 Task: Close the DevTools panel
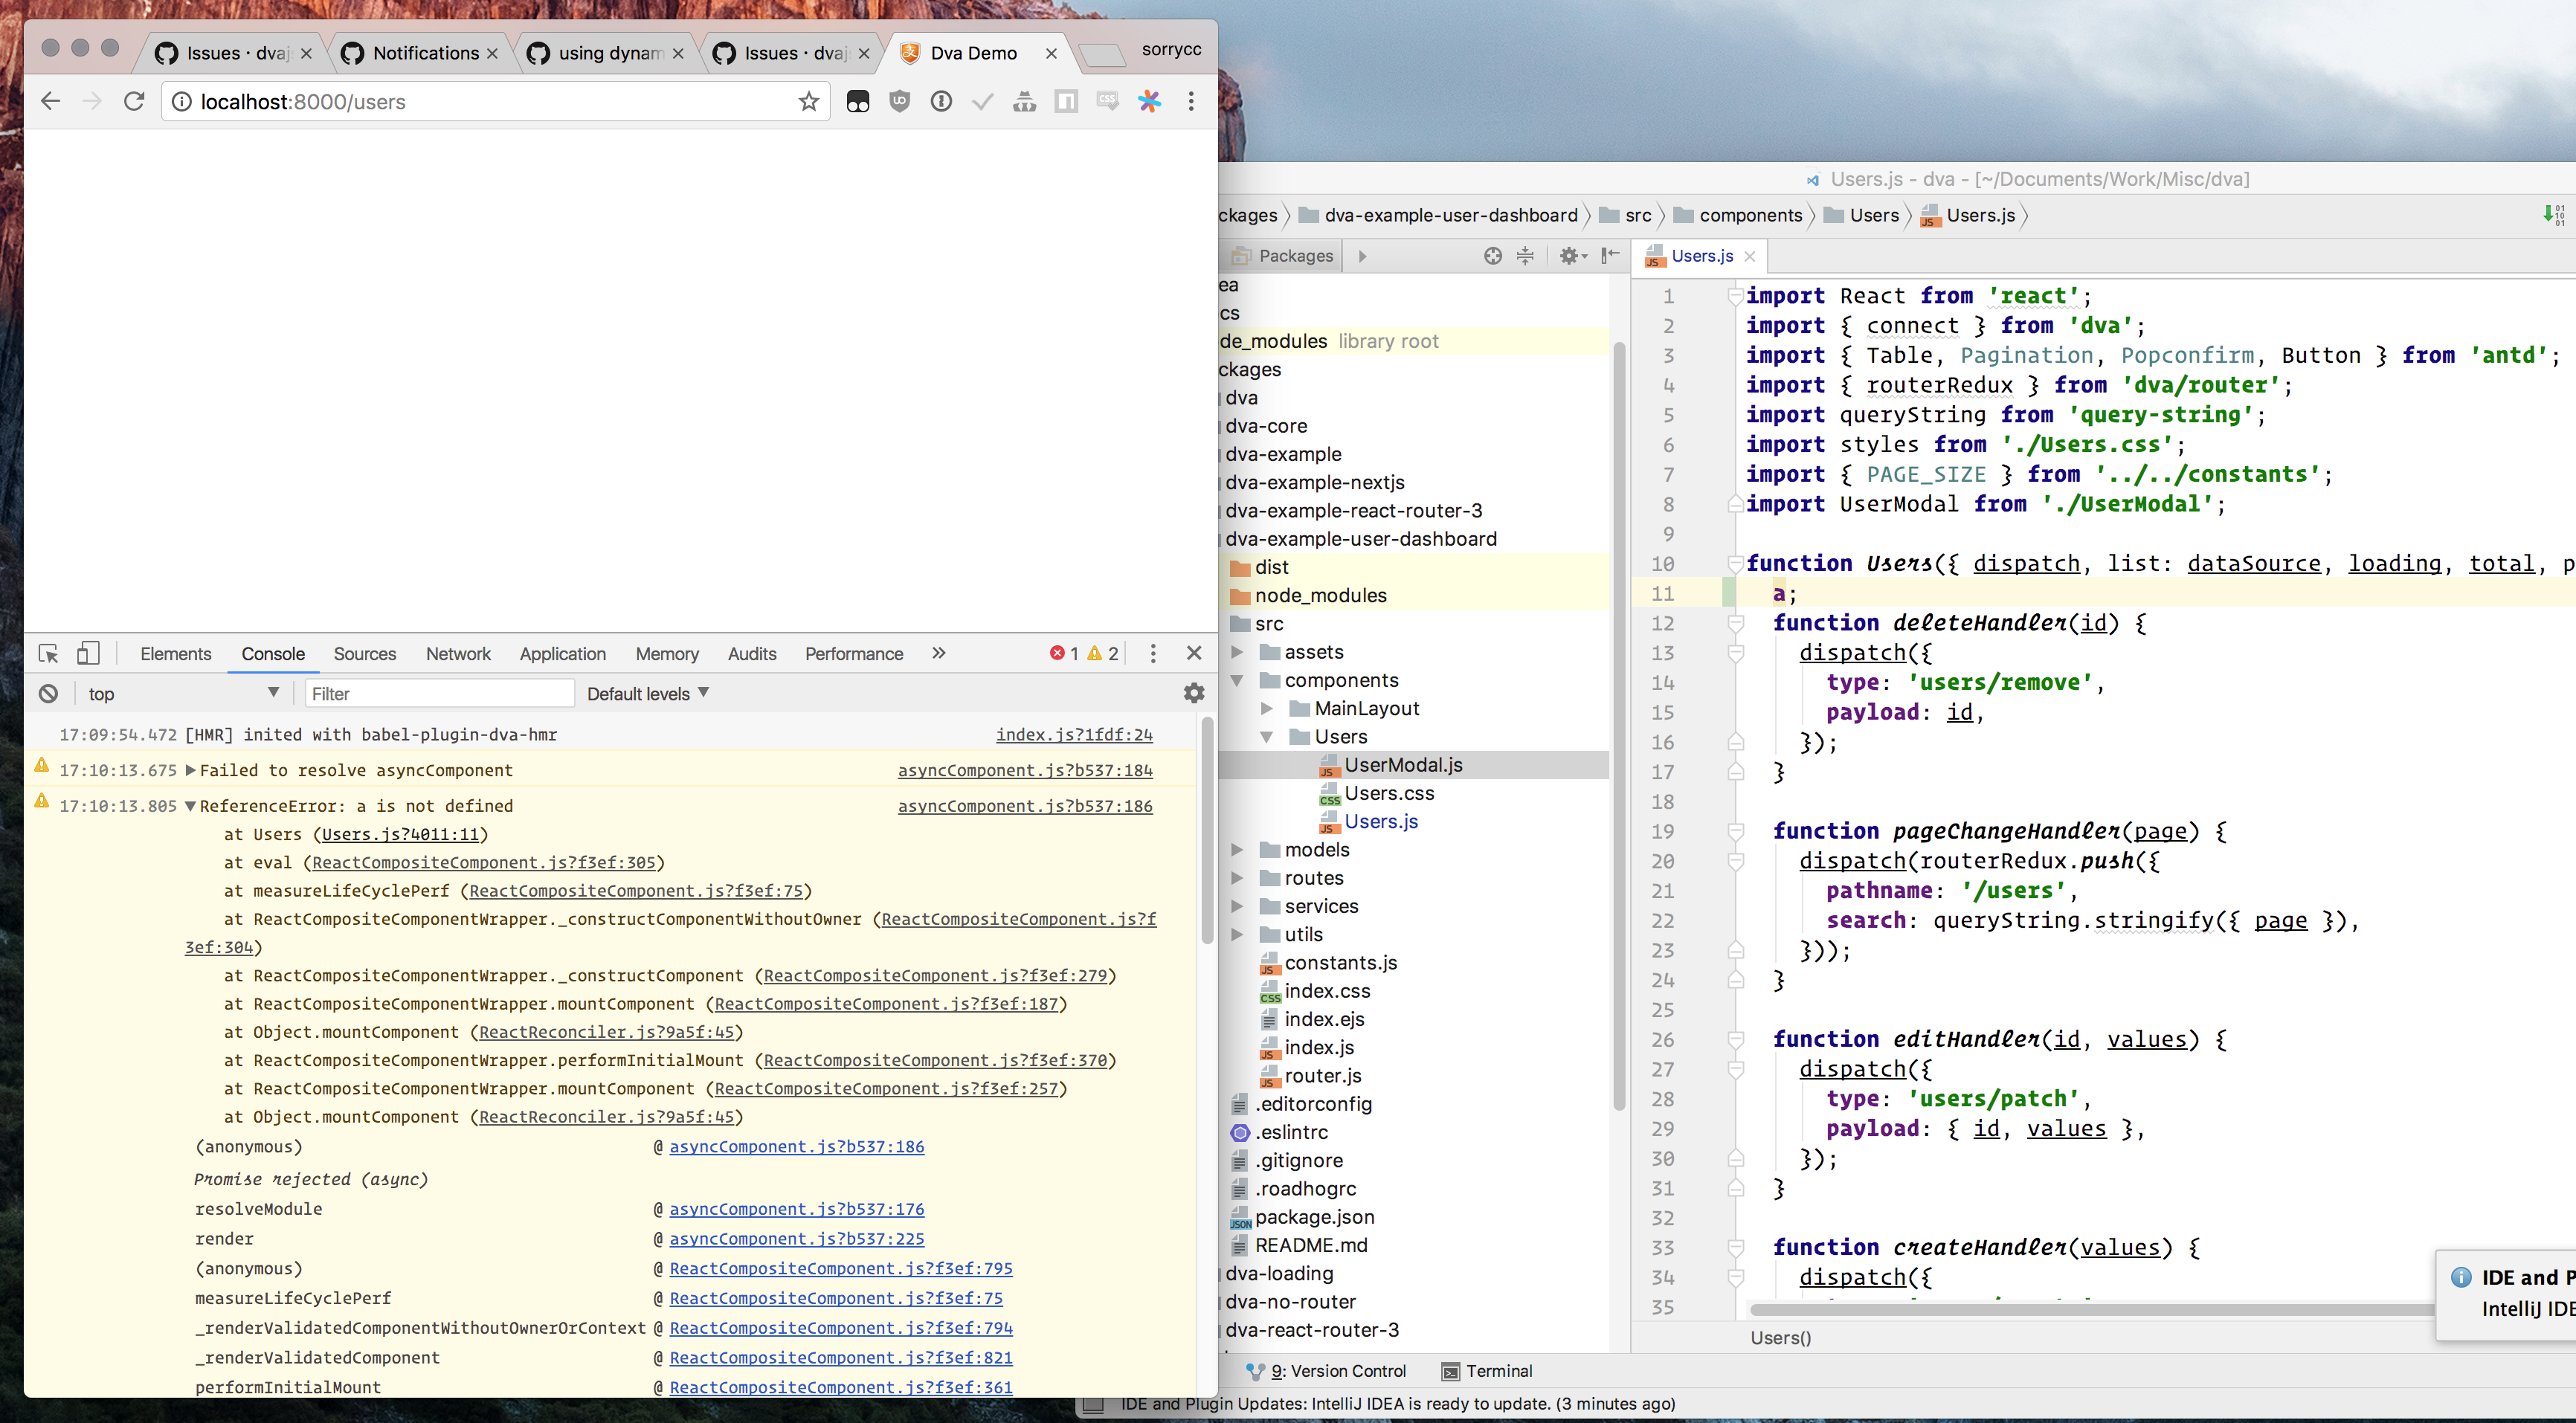click(x=1194, y=653)
